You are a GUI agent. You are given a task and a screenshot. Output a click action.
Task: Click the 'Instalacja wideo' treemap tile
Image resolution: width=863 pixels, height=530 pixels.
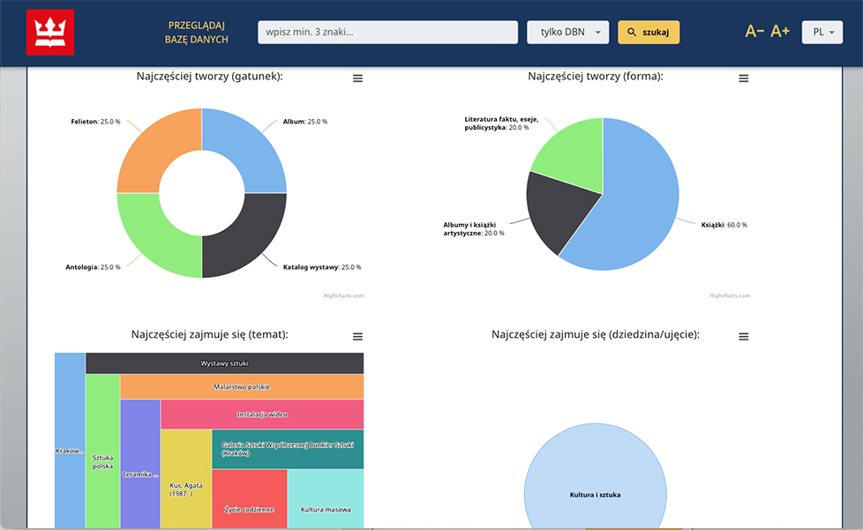click(x=262, y=414)
